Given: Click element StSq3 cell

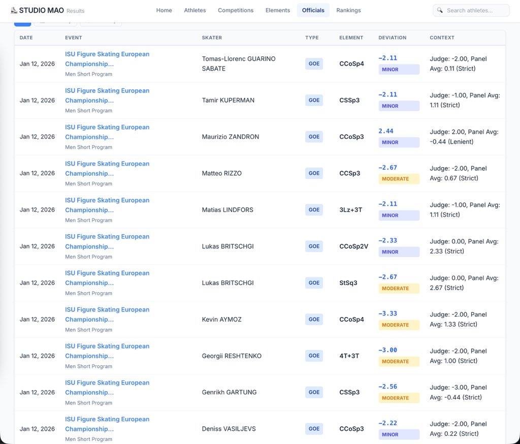Looking at the screenshot, I should pos(348,283).
